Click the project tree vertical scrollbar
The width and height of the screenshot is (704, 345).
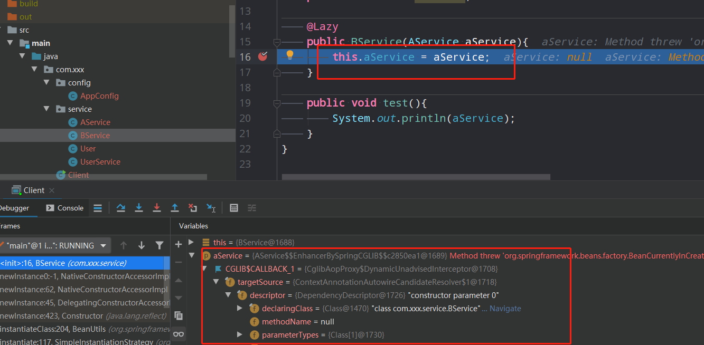(232, 32)
